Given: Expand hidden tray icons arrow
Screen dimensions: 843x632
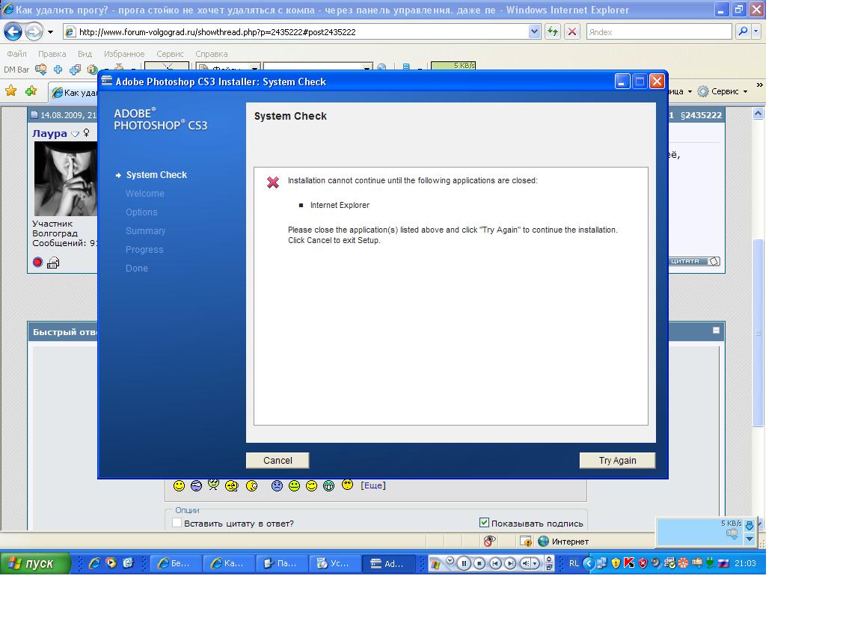Looking at the screenshot, I should (589, 563).
